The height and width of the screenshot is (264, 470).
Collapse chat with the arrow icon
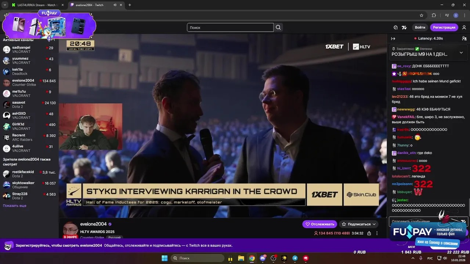tap(393, 38)
